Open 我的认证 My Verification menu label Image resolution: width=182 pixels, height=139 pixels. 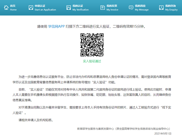pyautogui.click(x=80, y=8)
